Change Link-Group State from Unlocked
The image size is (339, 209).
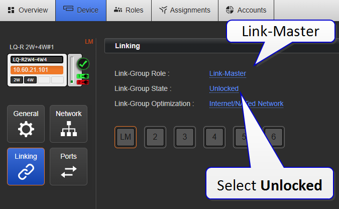coord(223,88)
